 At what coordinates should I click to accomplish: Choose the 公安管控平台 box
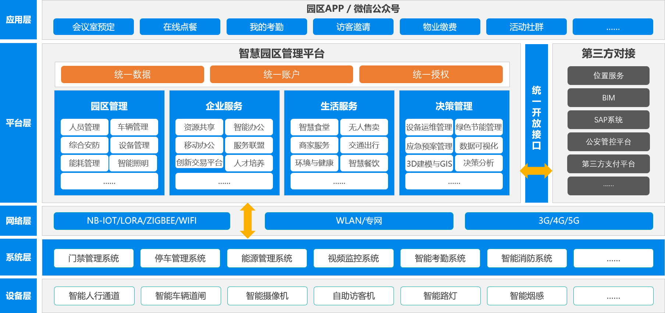point(608,142)
